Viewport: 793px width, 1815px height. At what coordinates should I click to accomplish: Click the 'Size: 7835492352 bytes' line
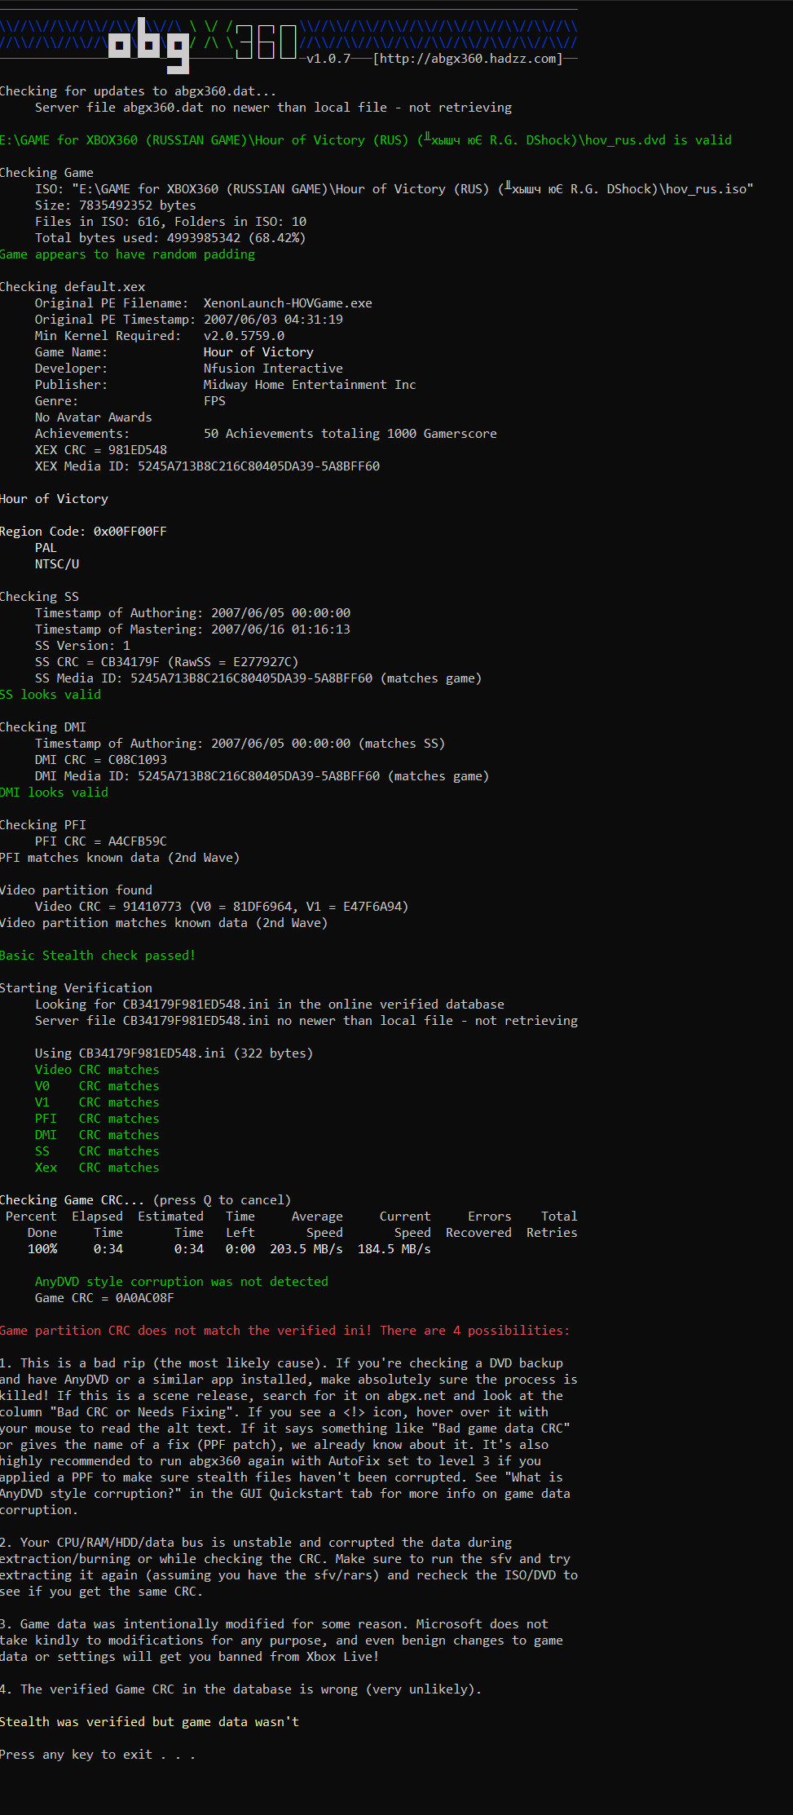tap(115, 205)
